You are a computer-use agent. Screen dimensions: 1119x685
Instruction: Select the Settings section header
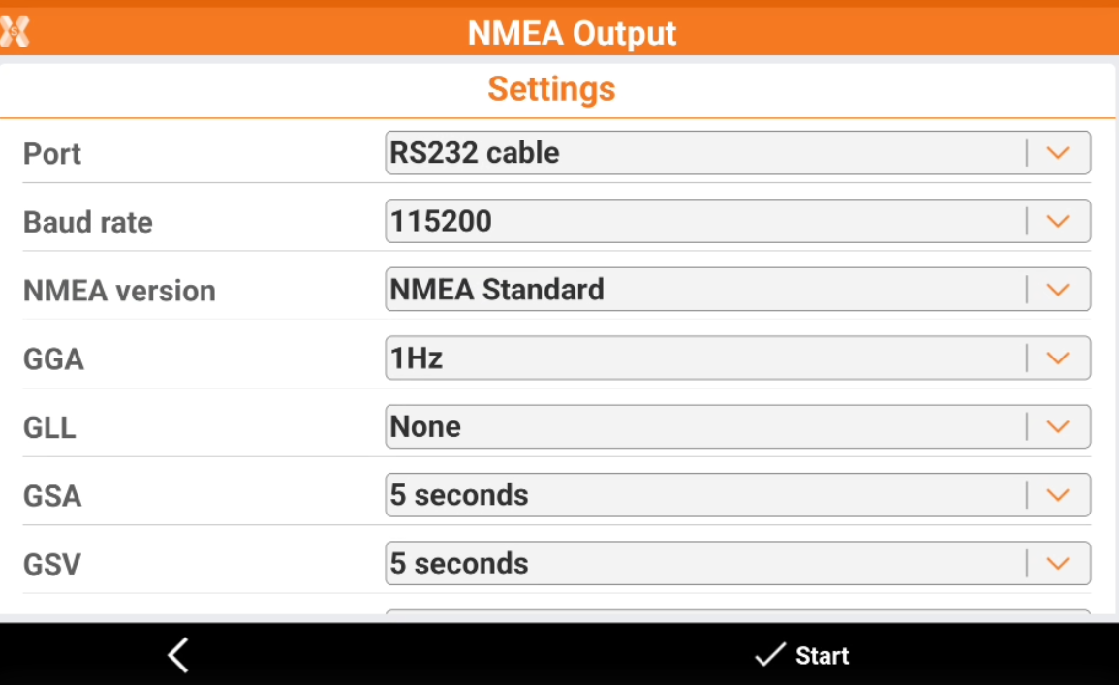551,89
